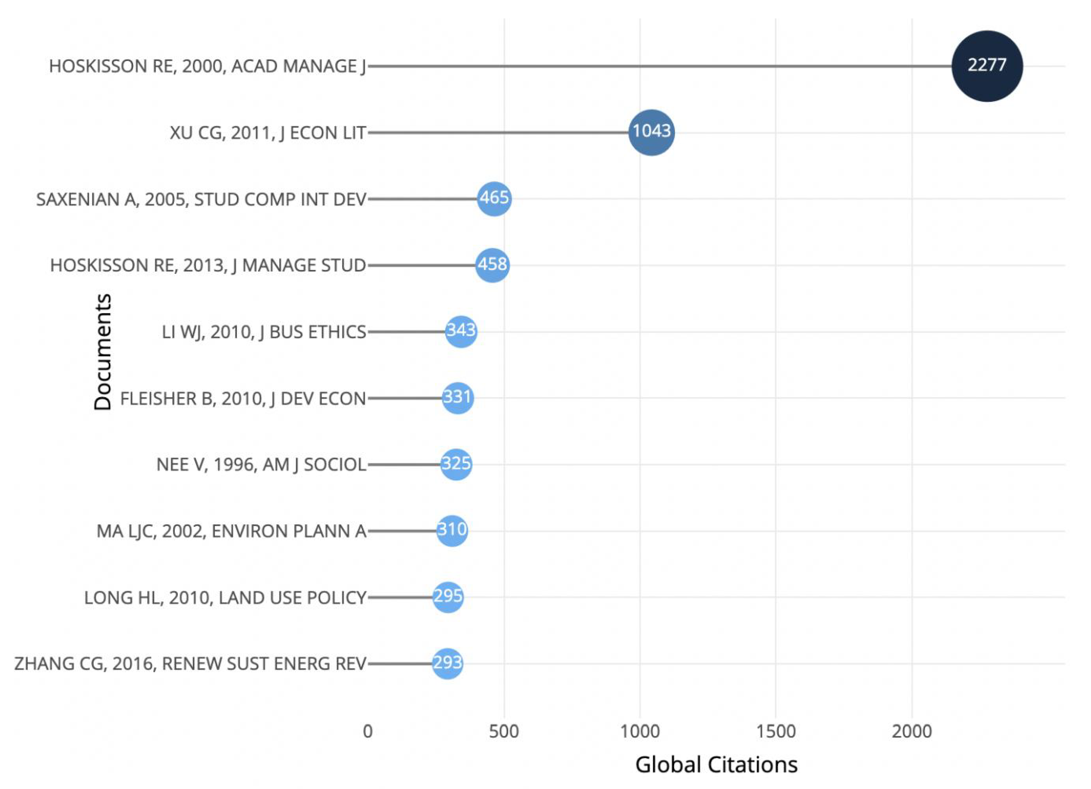The height and width of the screenshot is (789, 1091).
Task: Select NEE V, 1996, AM J SOCIOL
Action: click(261, 465)
